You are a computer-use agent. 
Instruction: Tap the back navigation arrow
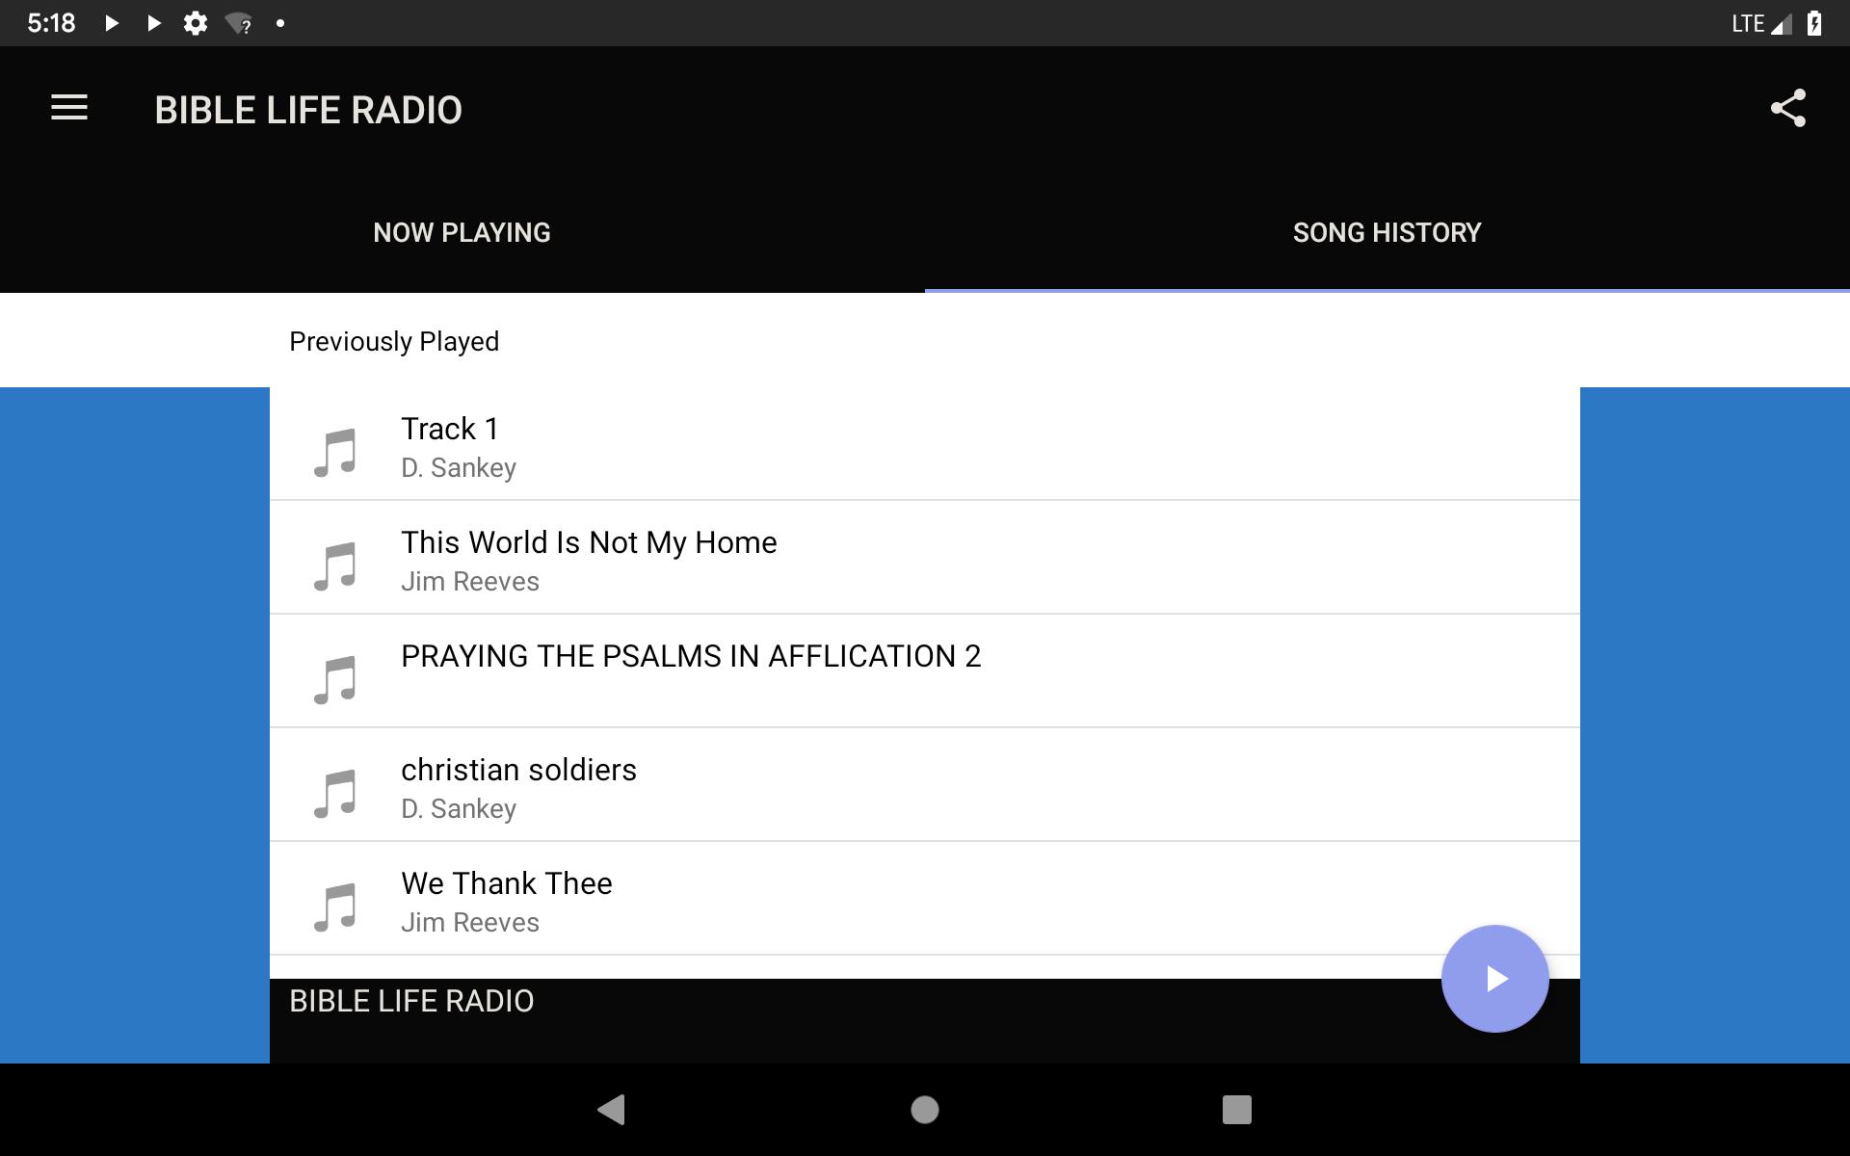point(611,1108)
